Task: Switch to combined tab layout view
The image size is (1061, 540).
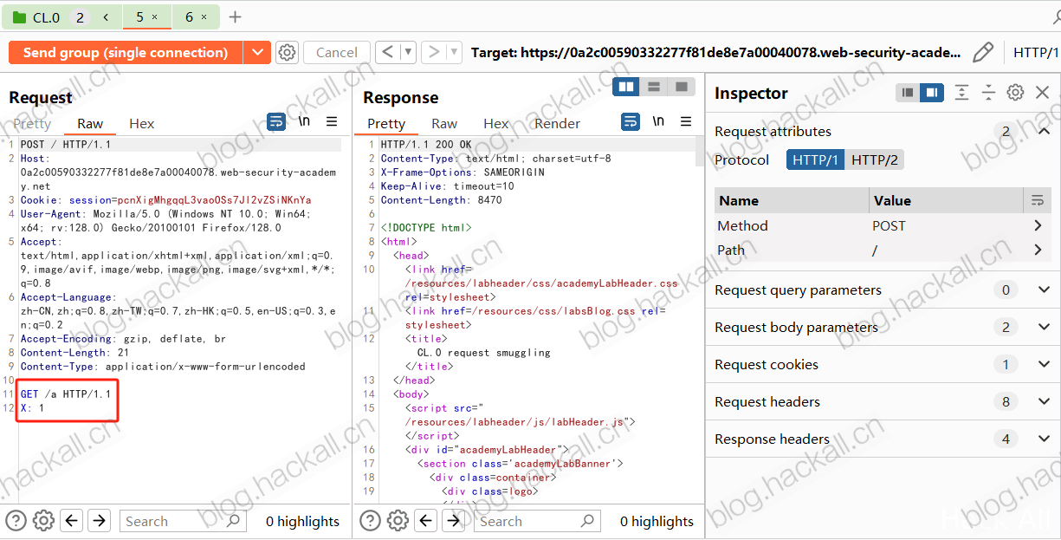Action: coord(682,87)
